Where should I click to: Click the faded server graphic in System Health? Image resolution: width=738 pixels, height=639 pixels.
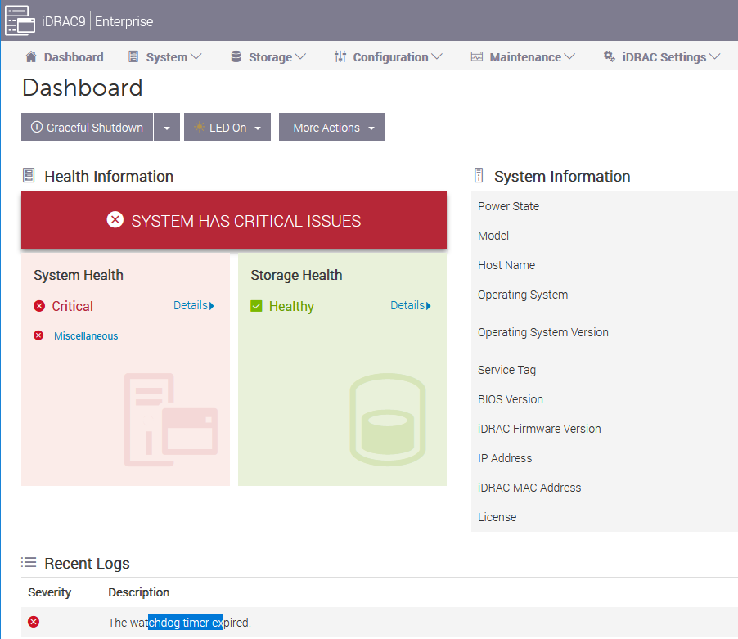pos(170,420)
